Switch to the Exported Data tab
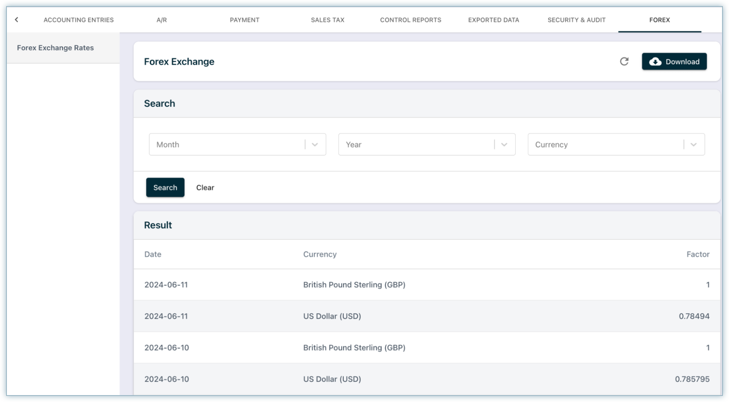The width and height of the screenshot is (729, 402). click(x=493, y=20)
